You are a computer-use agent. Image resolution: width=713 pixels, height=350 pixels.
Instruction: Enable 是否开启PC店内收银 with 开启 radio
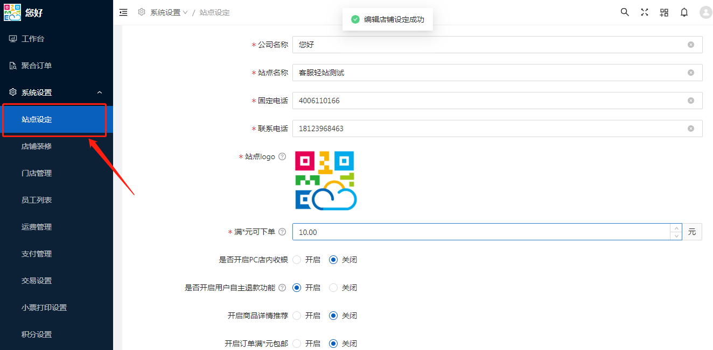coord(297,260)
